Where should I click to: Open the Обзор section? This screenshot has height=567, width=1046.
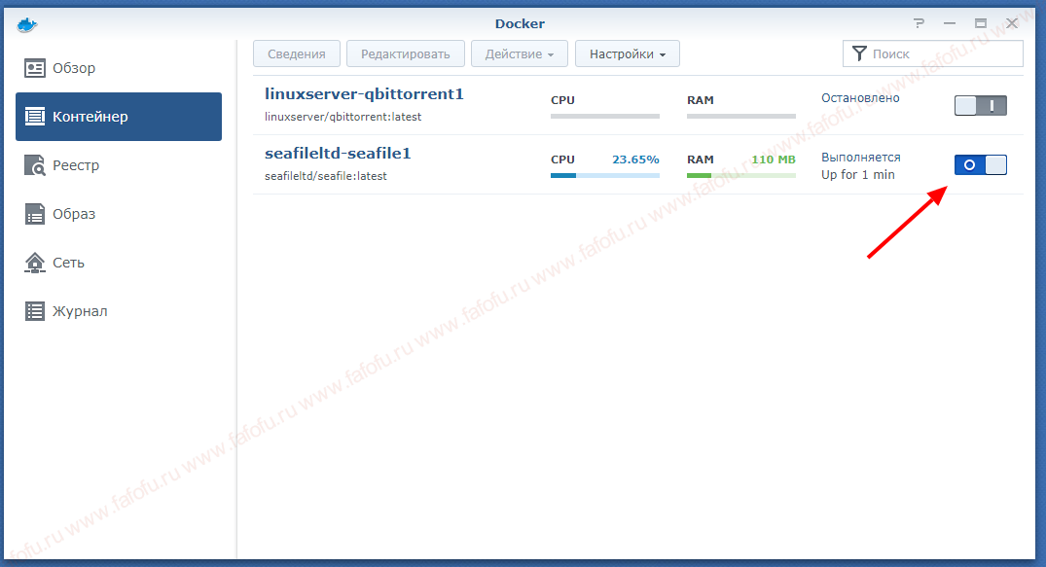119,68
